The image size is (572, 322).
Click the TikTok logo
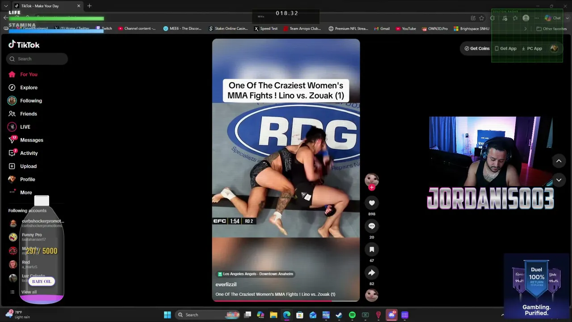pos(24,45)
